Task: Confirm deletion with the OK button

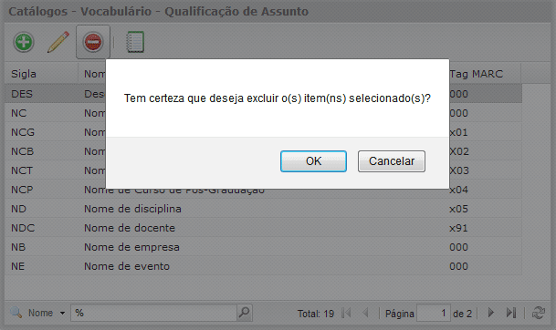Action: [313, 161]
